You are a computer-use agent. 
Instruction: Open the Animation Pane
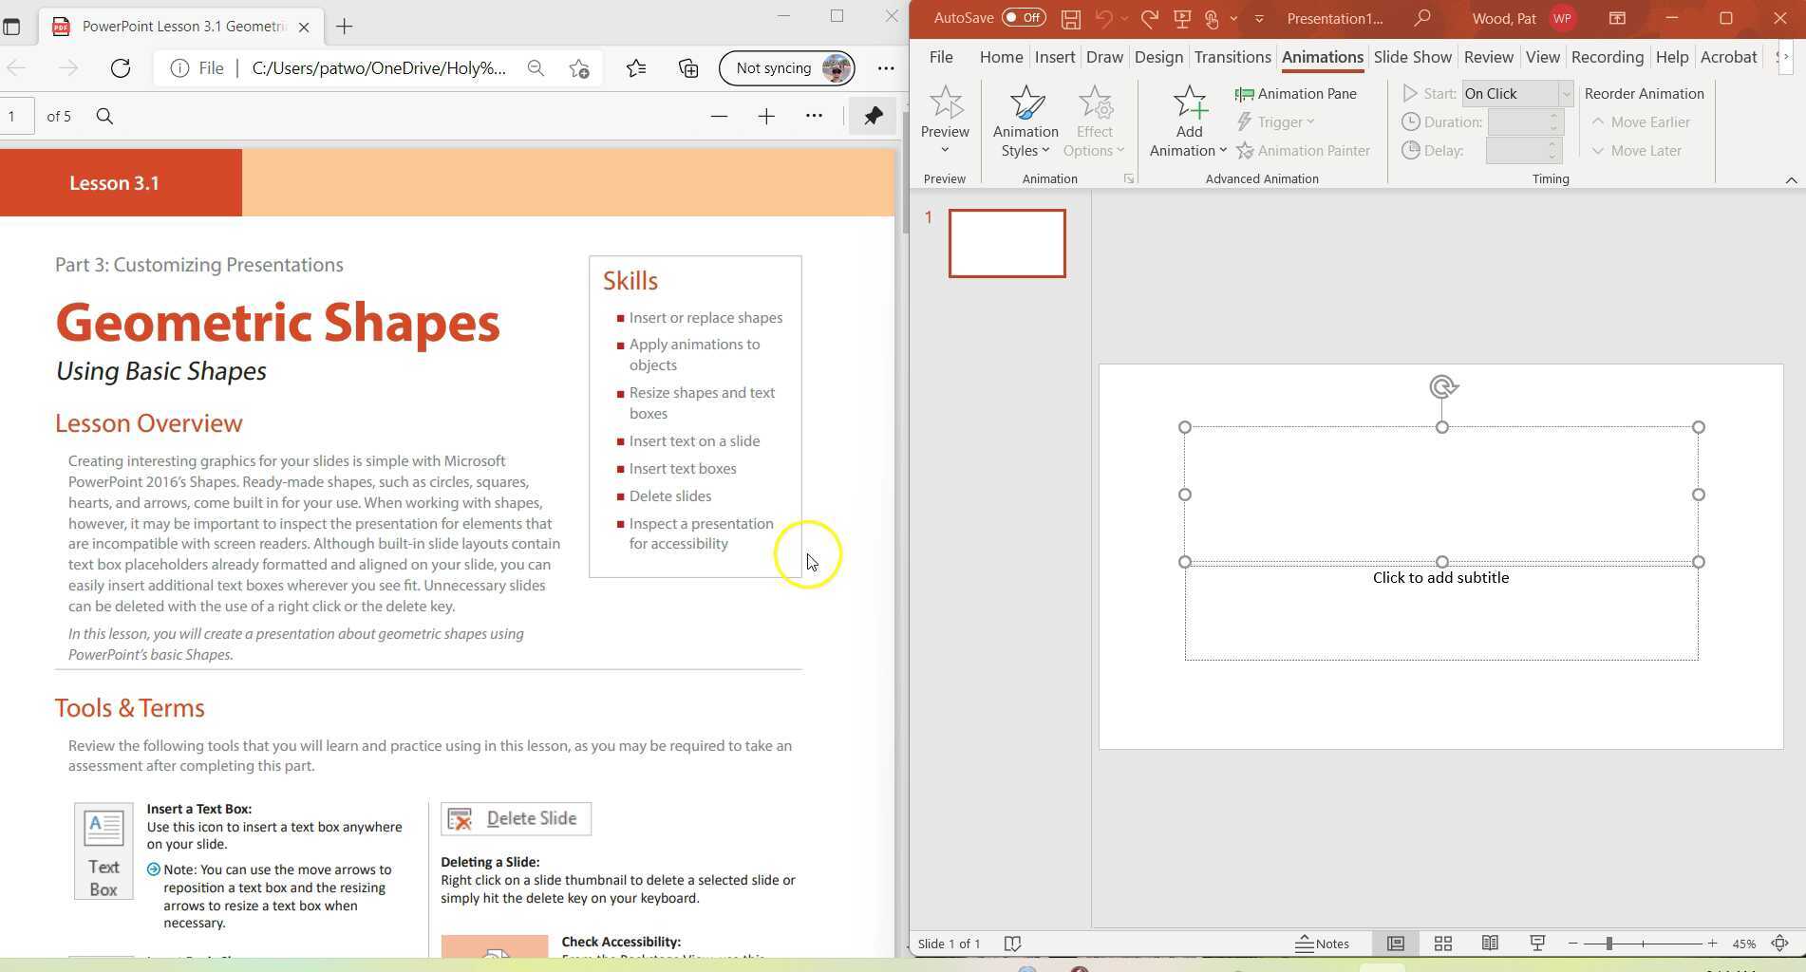point(1297,93)
